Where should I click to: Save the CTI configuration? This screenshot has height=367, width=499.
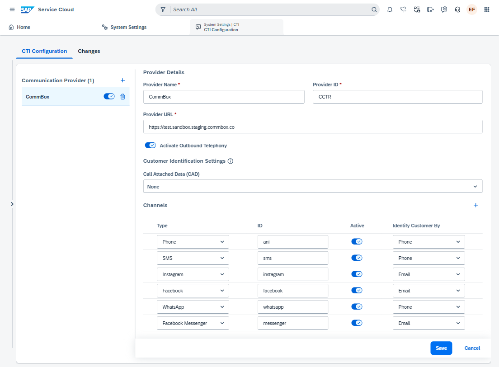(x=441, y=348)
